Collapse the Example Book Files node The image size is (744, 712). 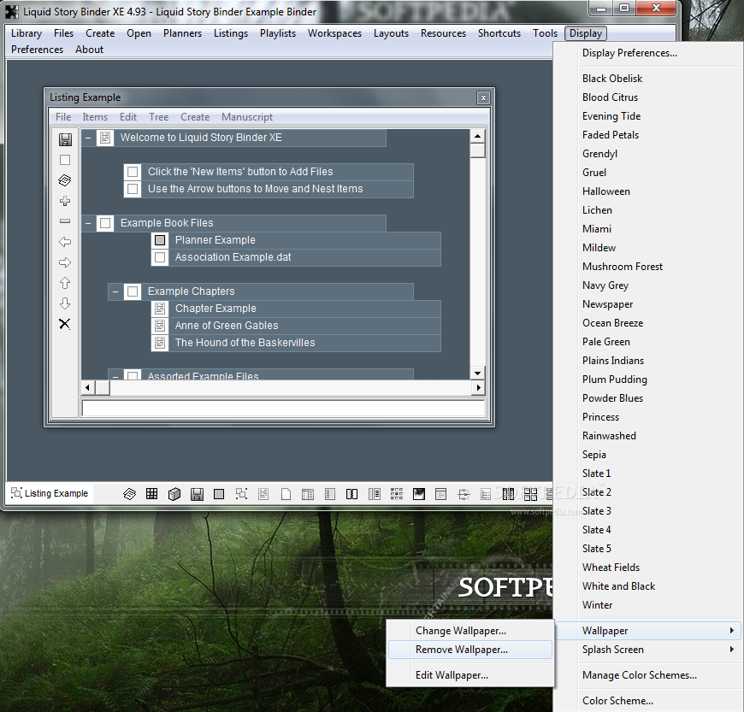[x=88, y=223]
